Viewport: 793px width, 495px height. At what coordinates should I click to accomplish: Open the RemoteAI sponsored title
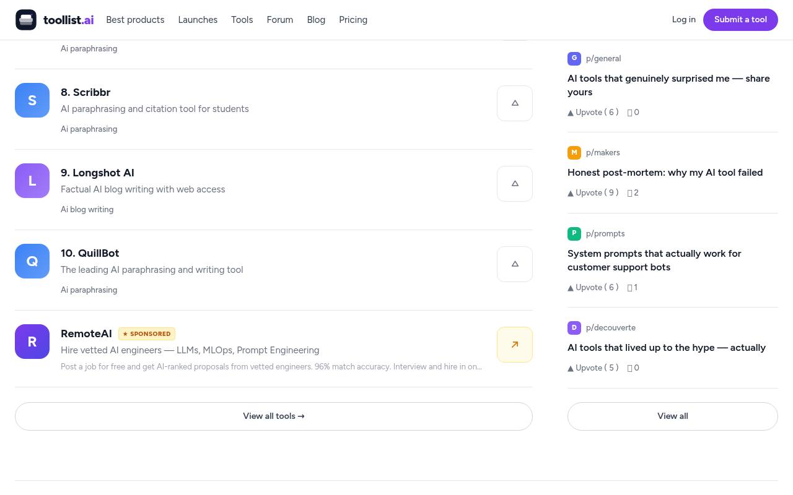pos(86,334)
